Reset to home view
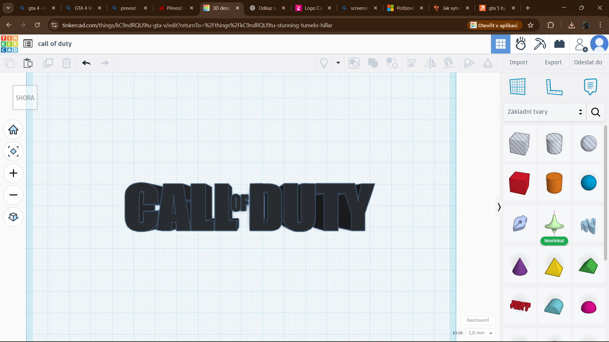Image resolution: width=609 pixels, height=342 pixels. click(13, 130)
